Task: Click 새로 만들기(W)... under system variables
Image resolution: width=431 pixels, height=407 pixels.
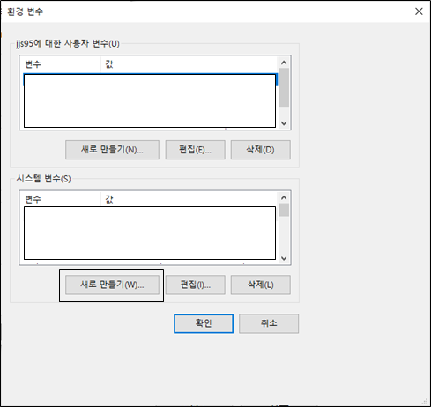Action: point(112,285)
